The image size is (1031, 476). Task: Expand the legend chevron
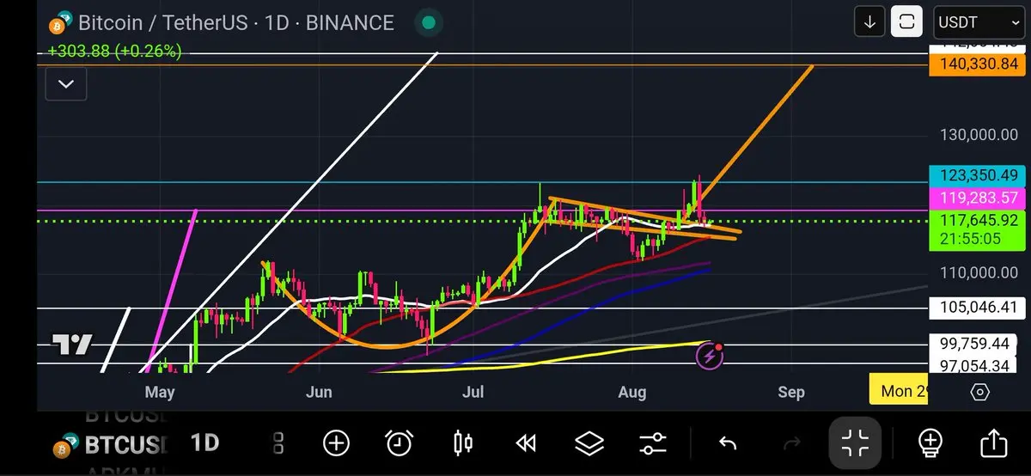66,84
